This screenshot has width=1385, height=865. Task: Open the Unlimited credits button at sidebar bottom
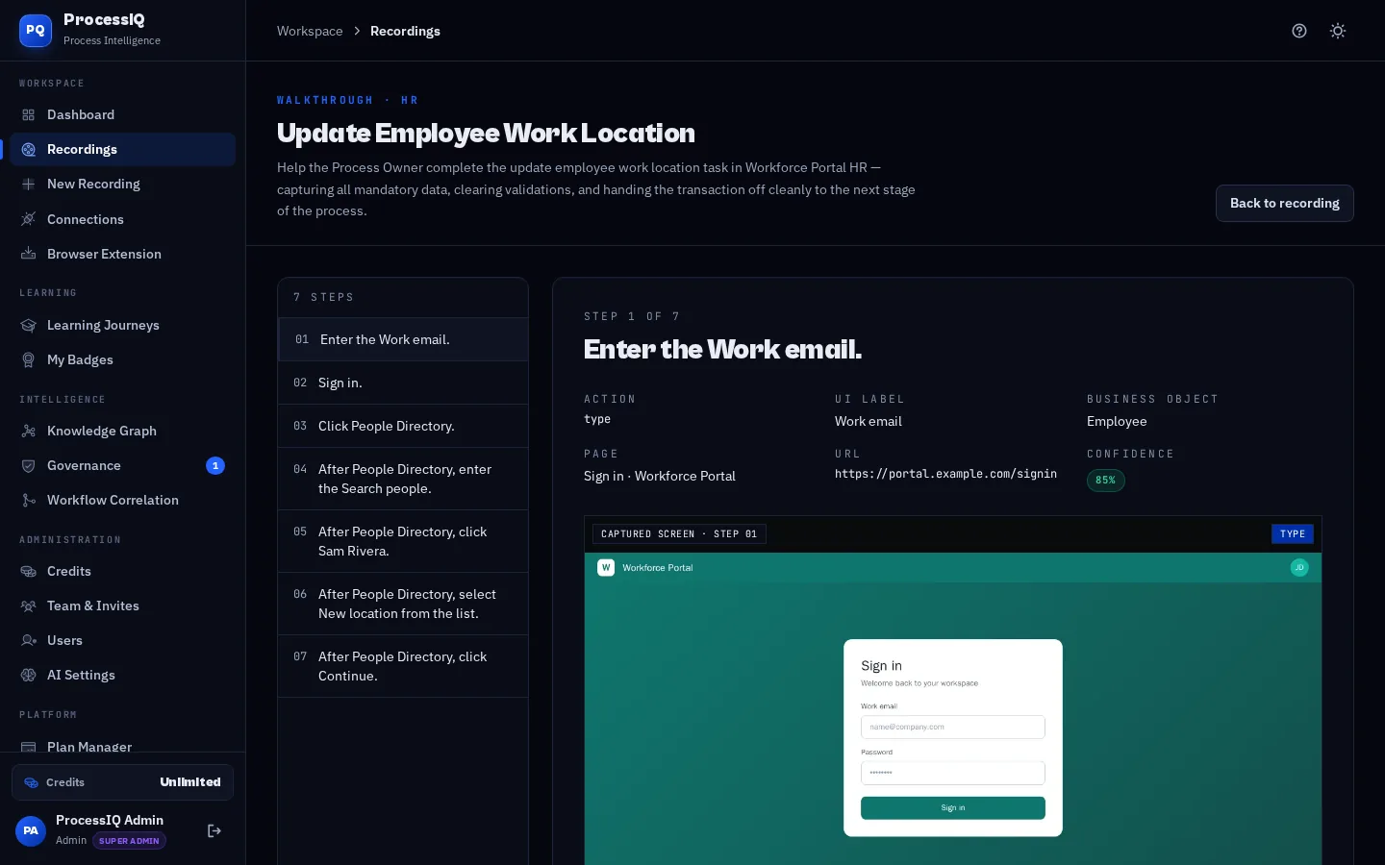click(x=122, y=782)
